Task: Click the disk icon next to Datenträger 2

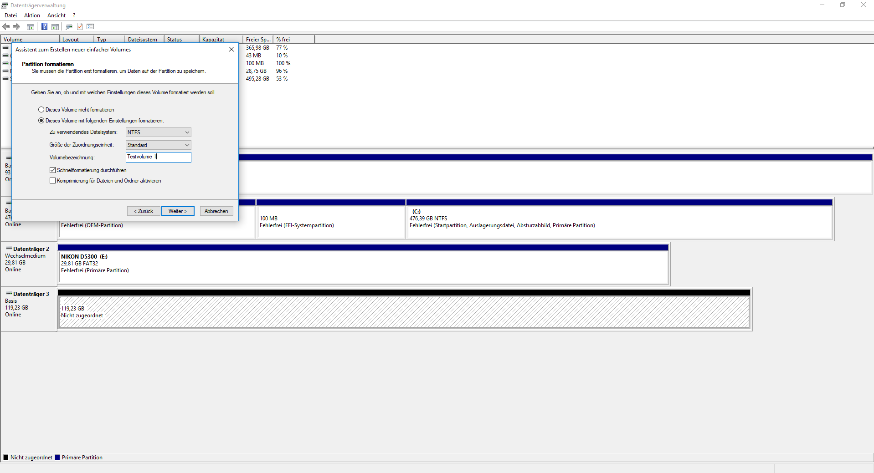Action: 9,249
